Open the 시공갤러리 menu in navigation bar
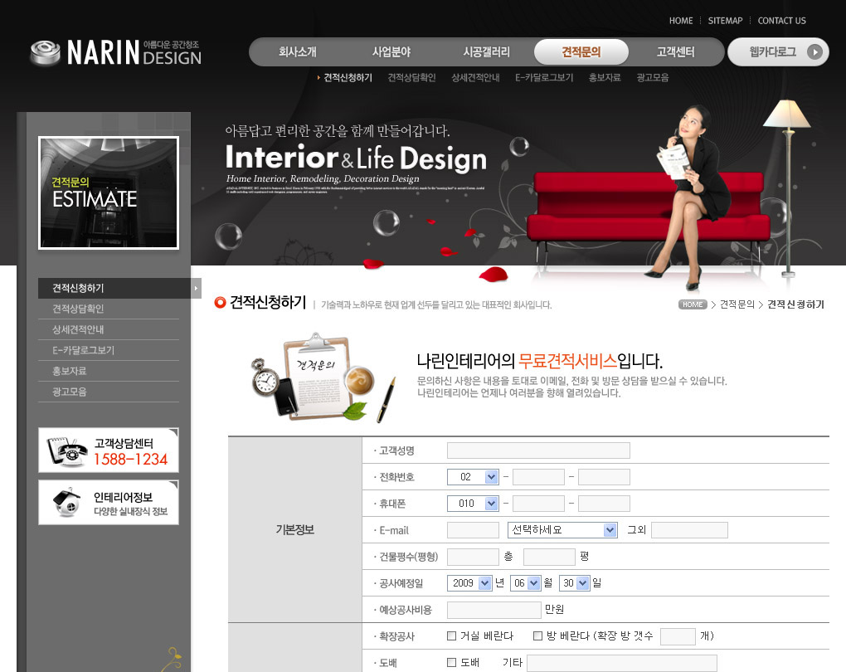 pyautogui.click(x=486, y=52)
